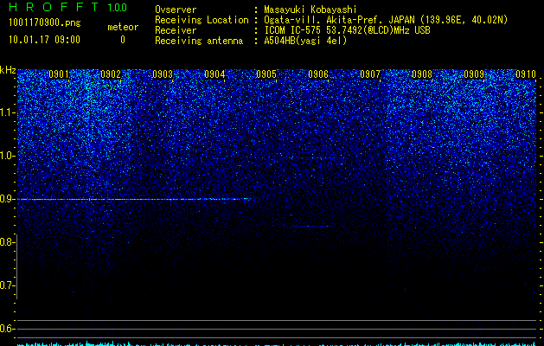Click the 0904 time marker
544x346 pixels.
(214, 74)
